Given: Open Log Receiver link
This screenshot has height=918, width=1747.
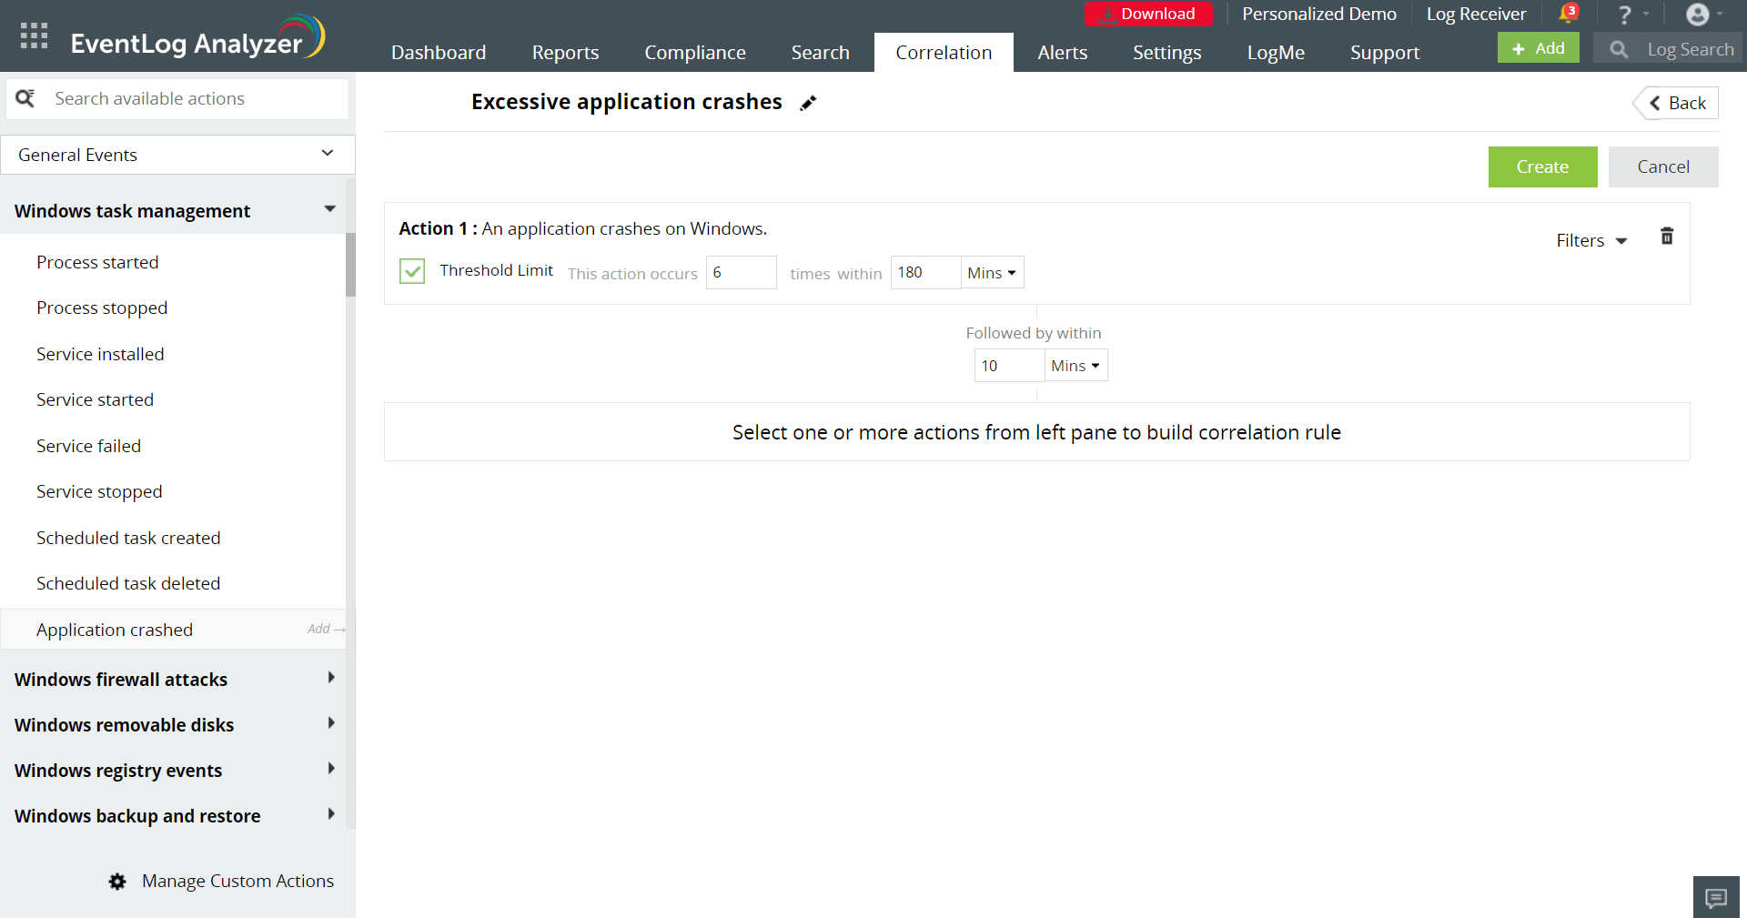Looking at the screenshot, I should [1476, 14].
